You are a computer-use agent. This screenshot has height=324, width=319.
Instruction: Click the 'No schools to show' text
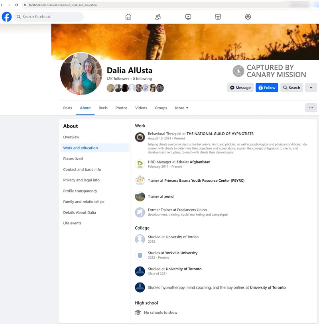[161, 312]
